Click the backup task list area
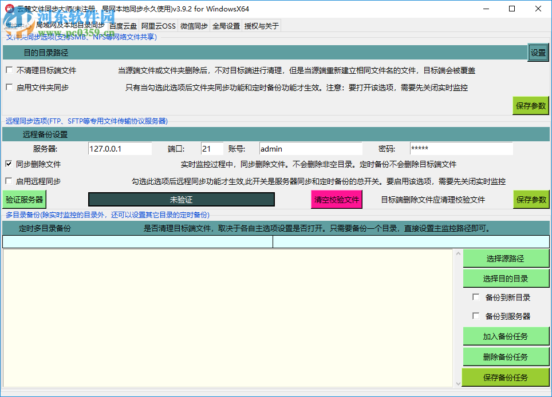Screen dimensions: 552x397 (228, 318)
